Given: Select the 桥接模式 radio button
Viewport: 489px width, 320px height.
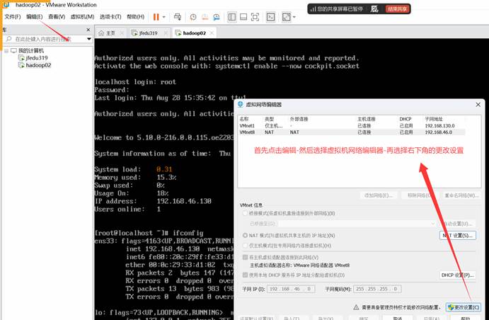Looking at the screenshot, I should point(245,213).
